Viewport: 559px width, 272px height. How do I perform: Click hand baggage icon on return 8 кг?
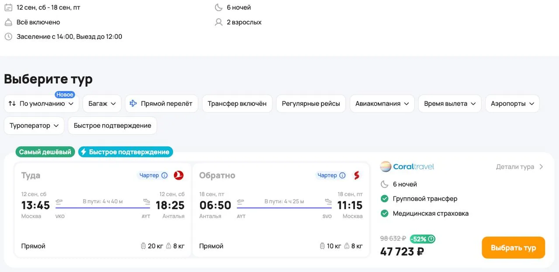347,246
